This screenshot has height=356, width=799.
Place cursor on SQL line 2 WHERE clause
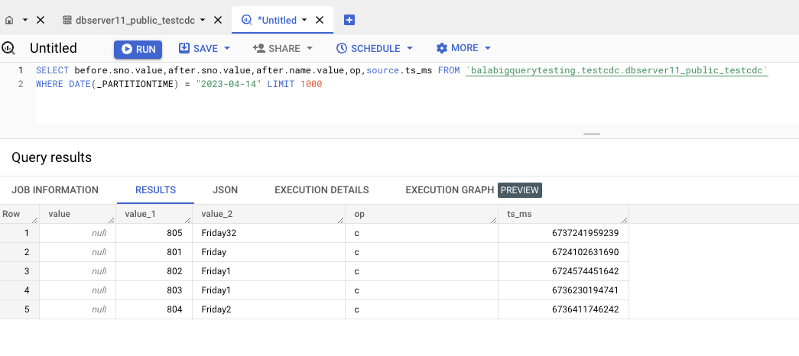(x=179, y=84)
